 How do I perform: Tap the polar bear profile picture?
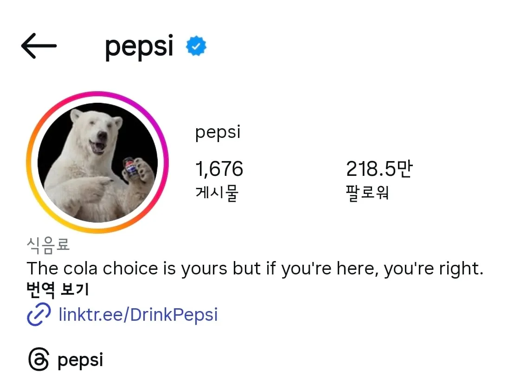click(100, 160)
